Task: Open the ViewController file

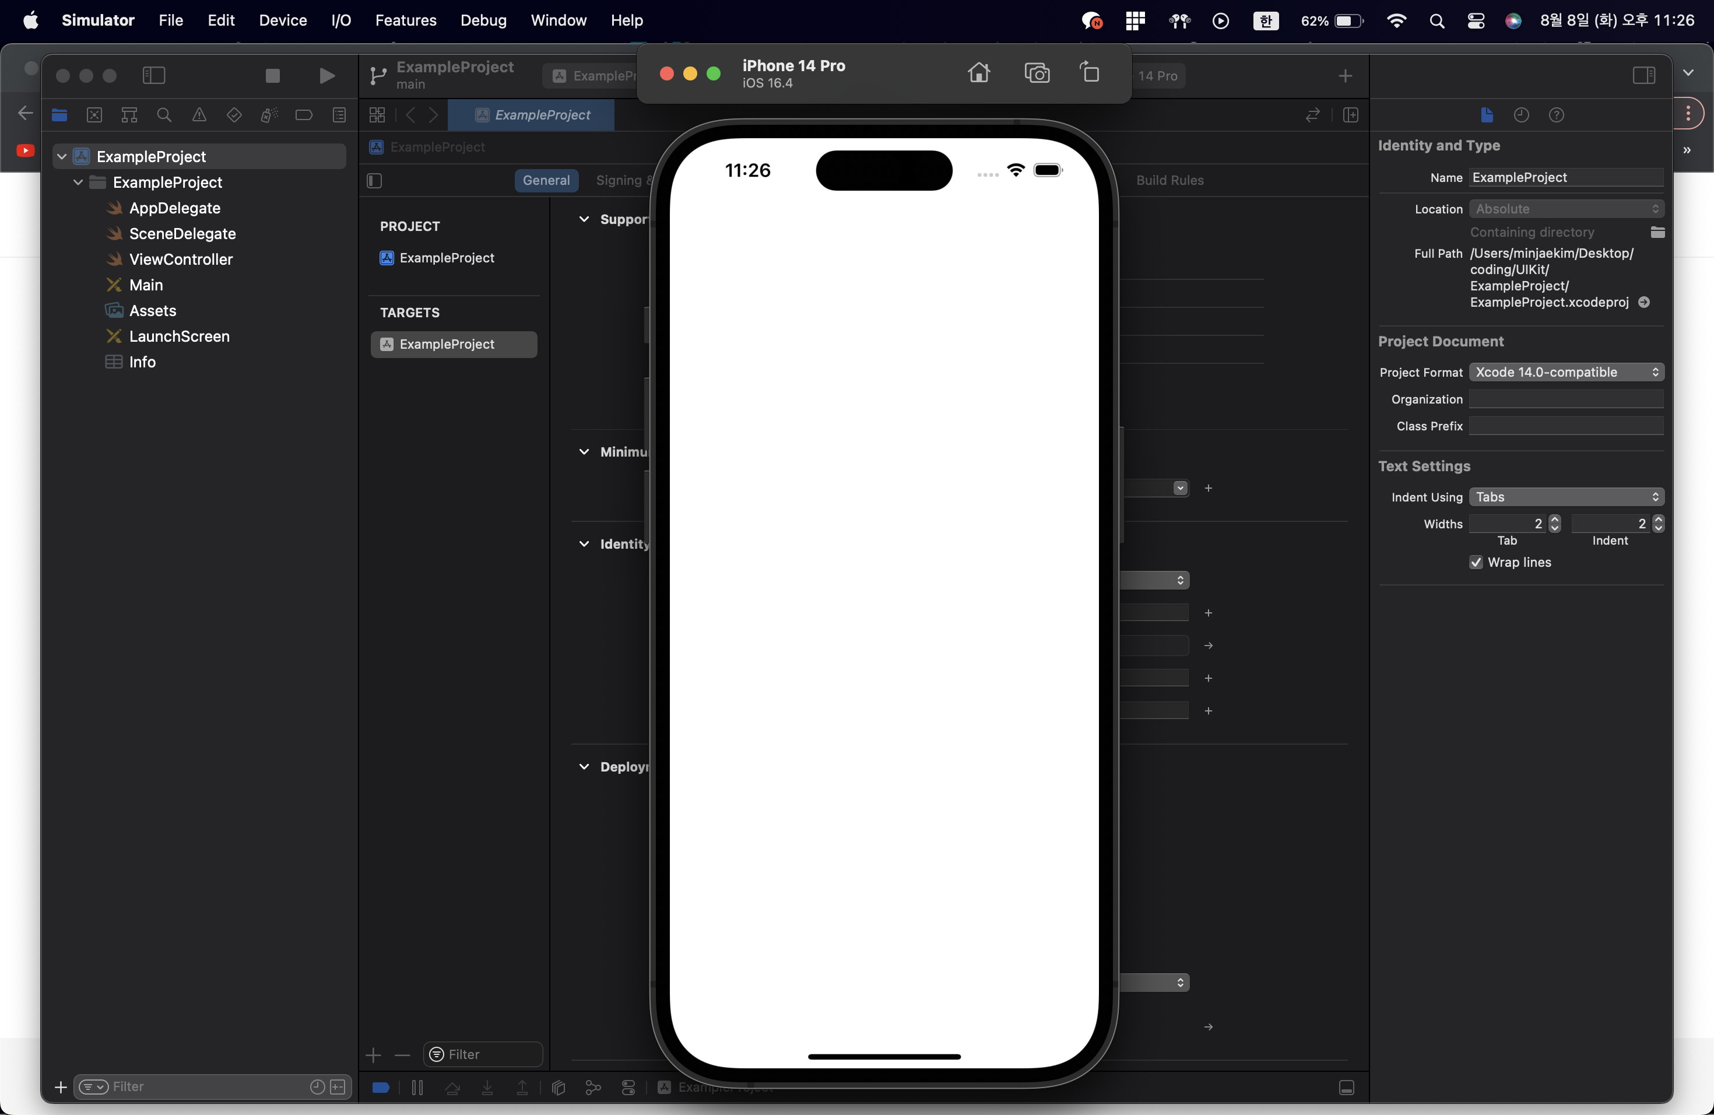Action: point(180,260)
